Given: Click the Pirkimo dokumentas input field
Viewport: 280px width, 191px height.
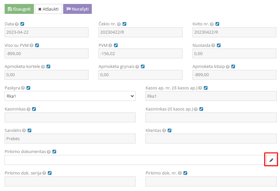Looking at the screenshot, I should [x=134, y=160].
